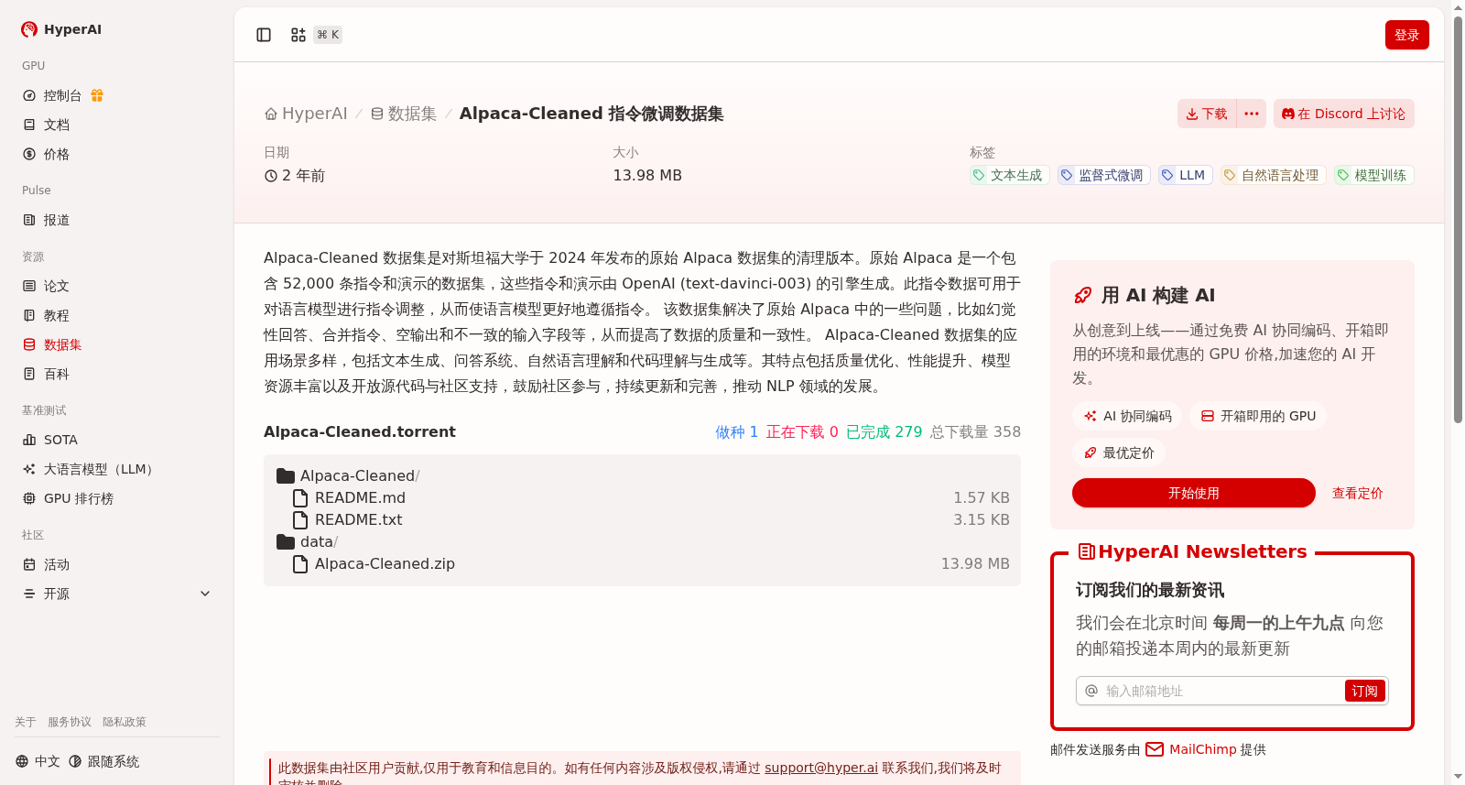The height and width of the screenshot is (785, 1465).
Task: Click the 最优定价 chip
Action: pyautogui.click(x=1119, y=452)
